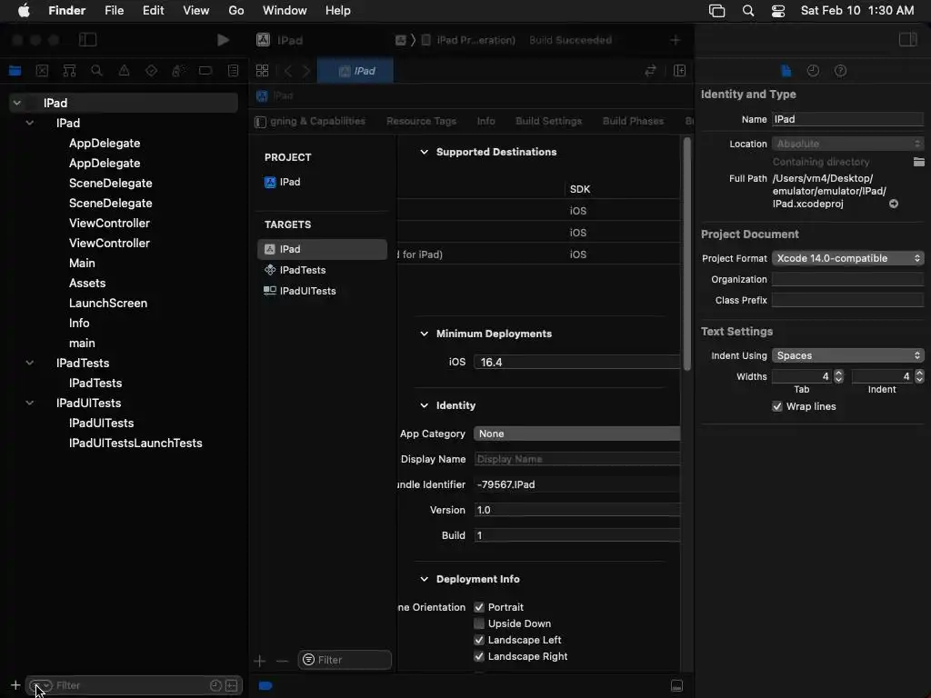The height and width of the screenshot is (698, 931).
Task: Open Spotlight search in menu bar
Action: pyautogui.click(x=748, y=11)
